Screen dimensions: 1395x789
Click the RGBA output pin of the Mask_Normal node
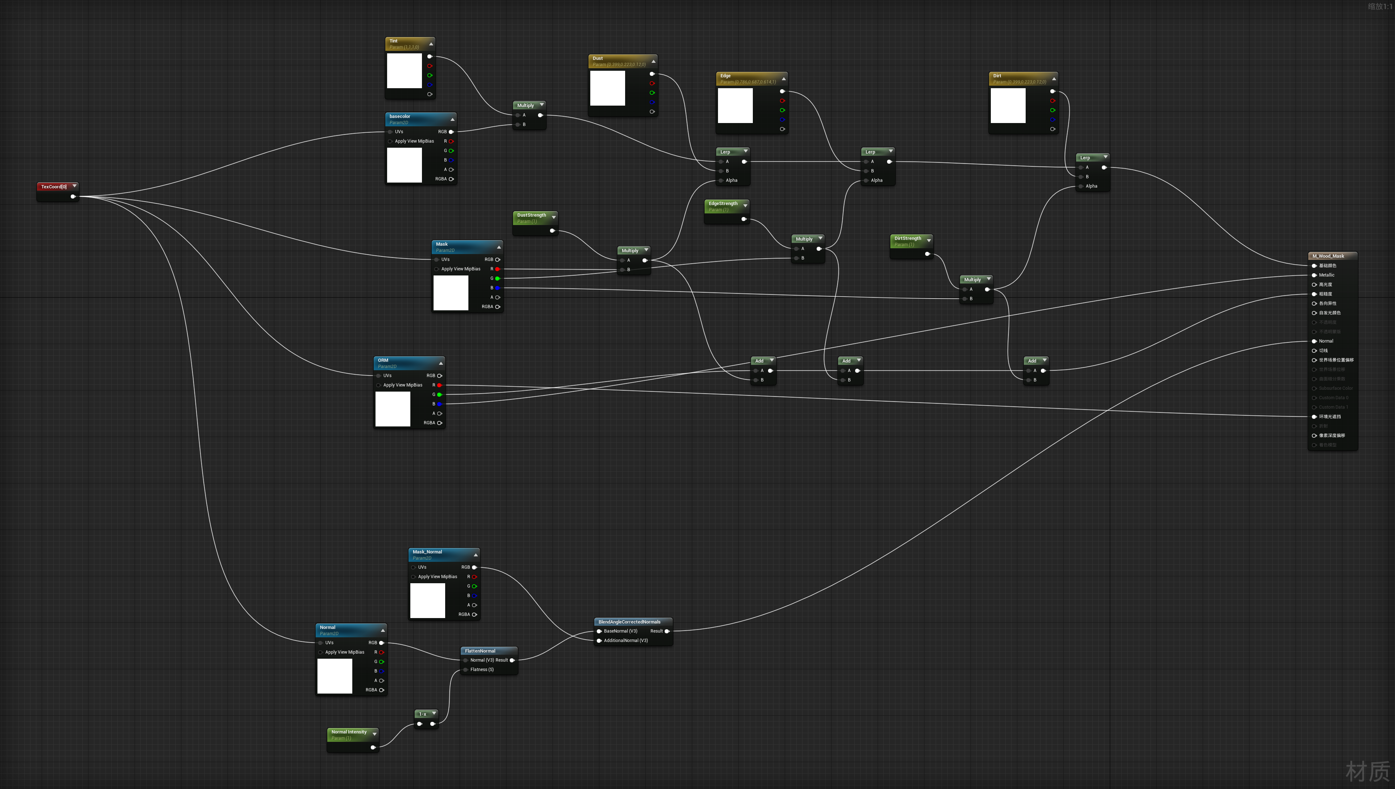[475, 614]
